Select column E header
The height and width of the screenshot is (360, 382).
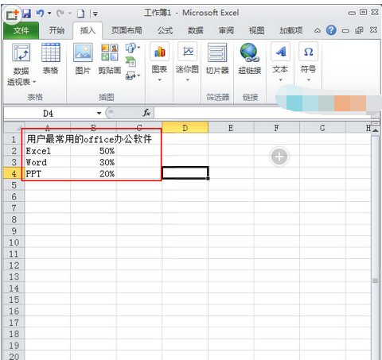[231, 128]
